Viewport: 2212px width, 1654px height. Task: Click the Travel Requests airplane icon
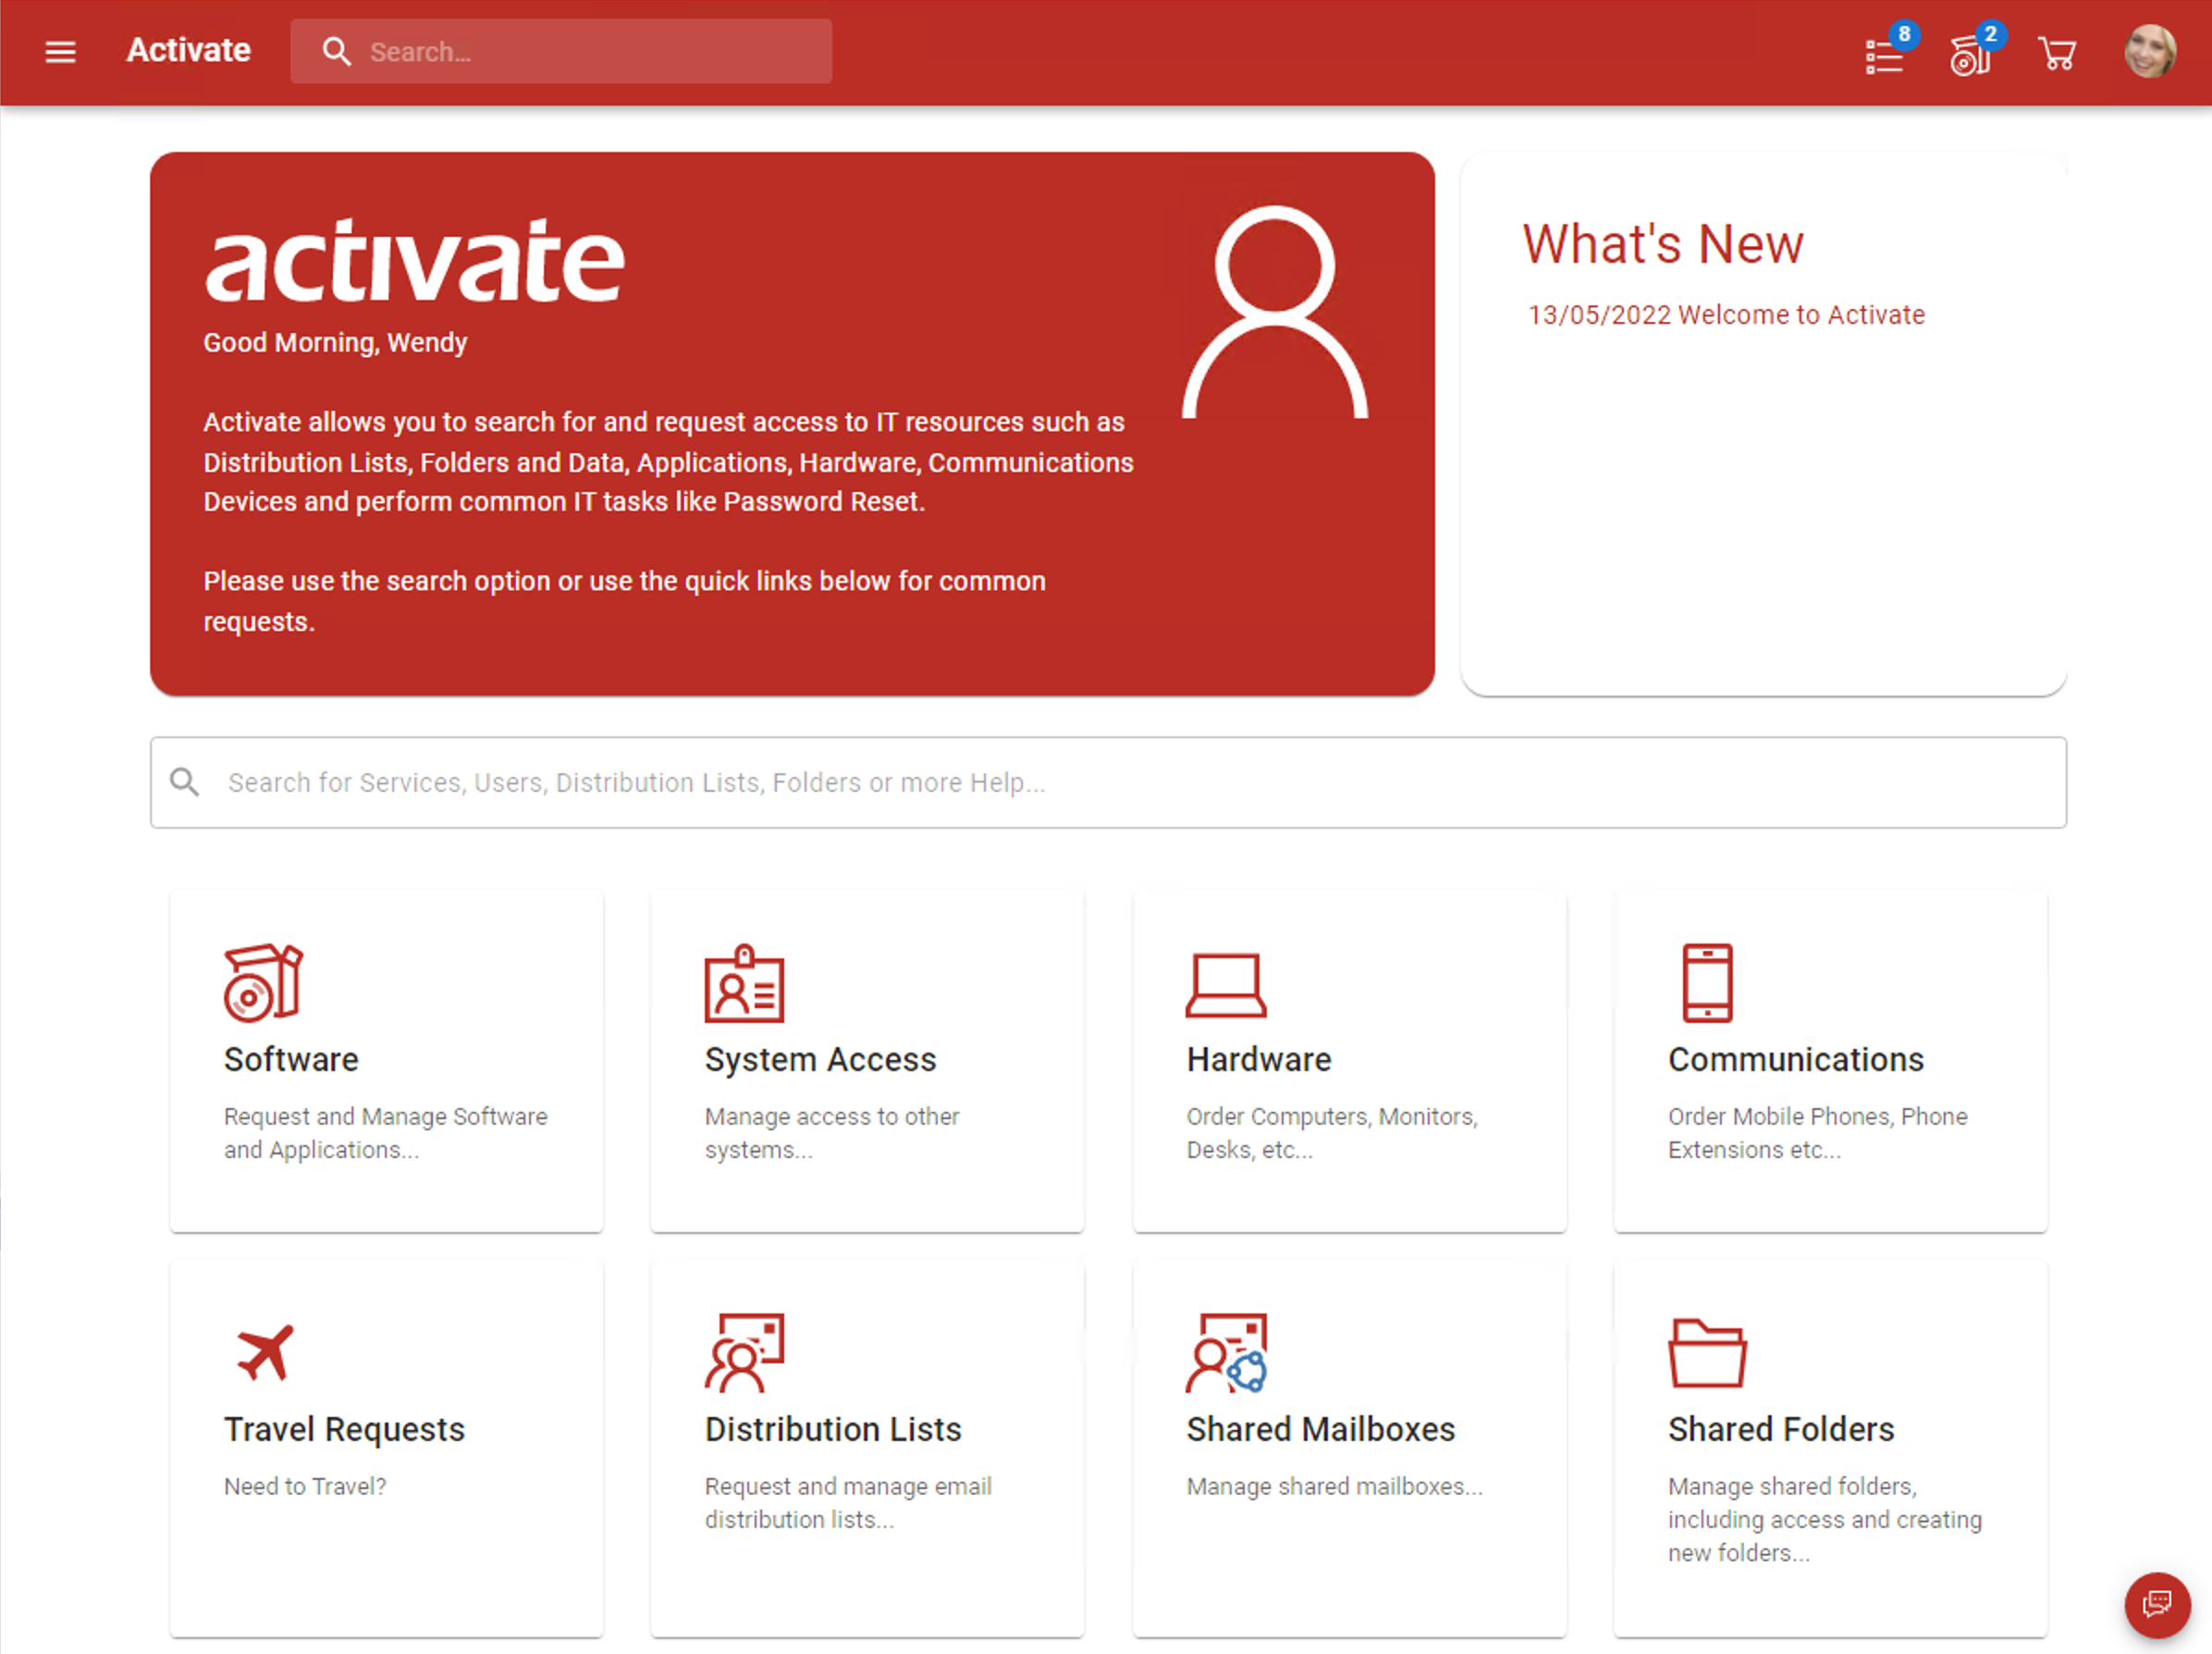click(x=265, y=1352)
